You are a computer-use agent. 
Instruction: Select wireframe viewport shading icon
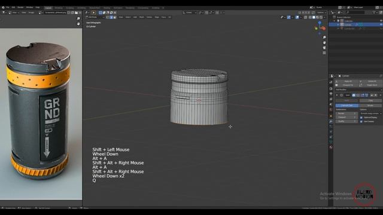[310, 17]
